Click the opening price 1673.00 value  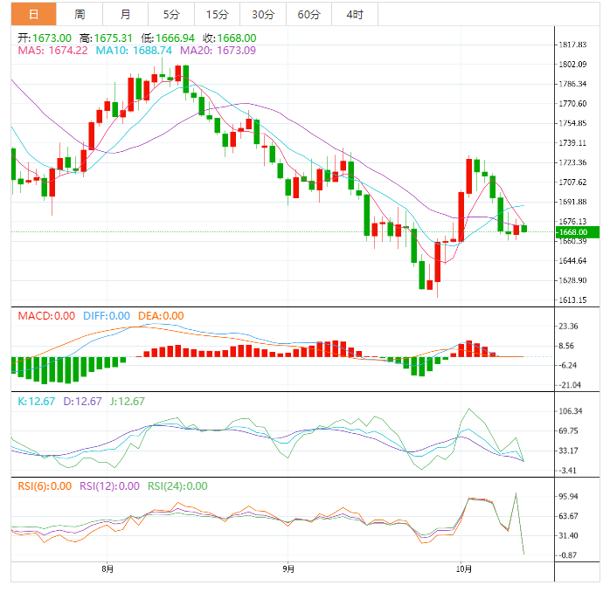click(52, 38)
